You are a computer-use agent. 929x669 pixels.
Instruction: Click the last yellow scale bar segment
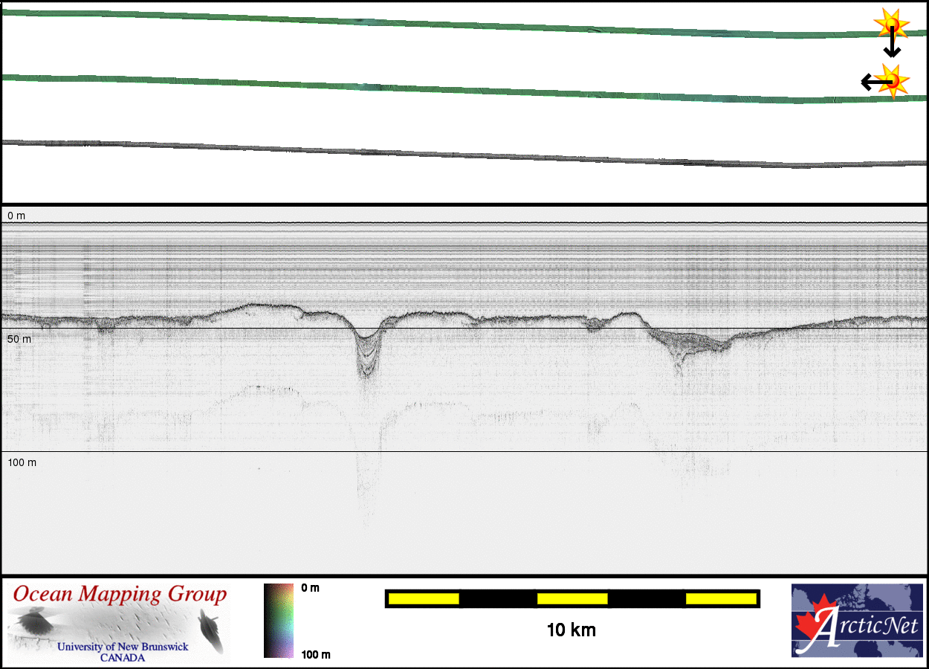(x=720, y=598)
